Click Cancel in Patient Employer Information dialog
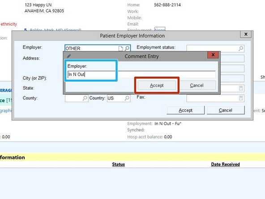The image size is (265, 199). click(226, 110)
